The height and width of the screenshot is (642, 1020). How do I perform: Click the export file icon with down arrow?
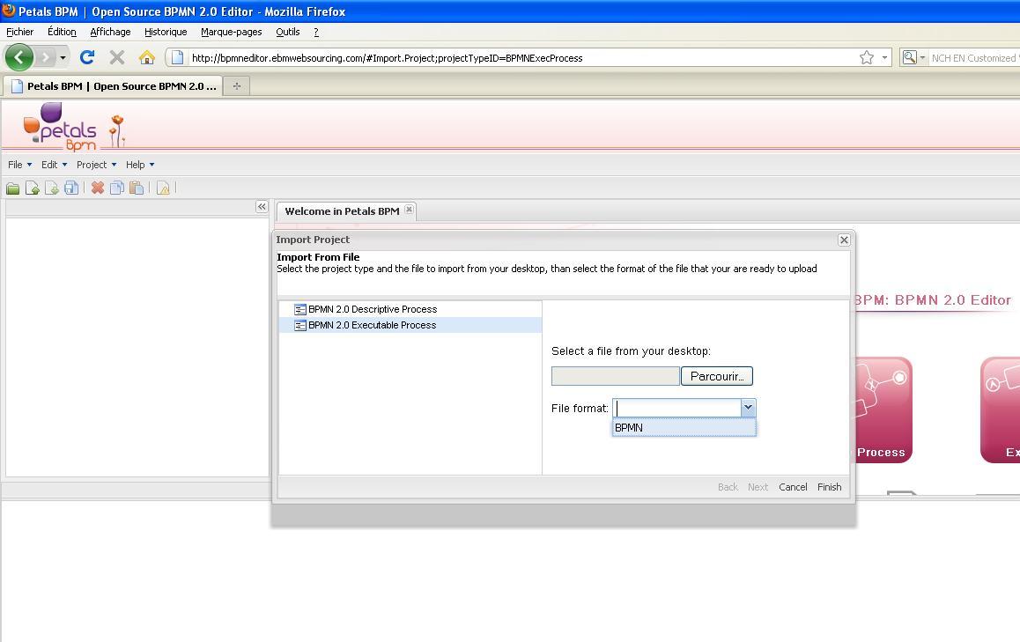(x=51, y=188)
